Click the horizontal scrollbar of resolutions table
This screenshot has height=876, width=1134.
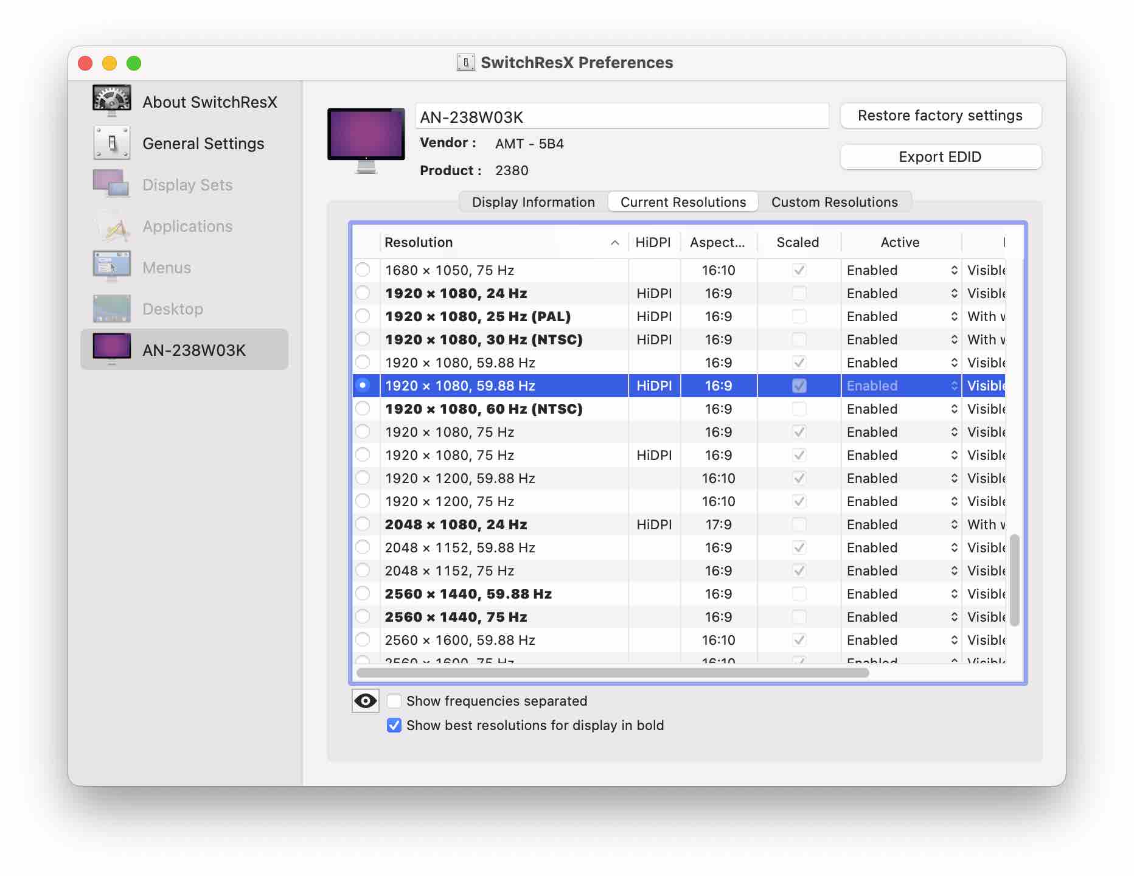(x=613, y=672)
